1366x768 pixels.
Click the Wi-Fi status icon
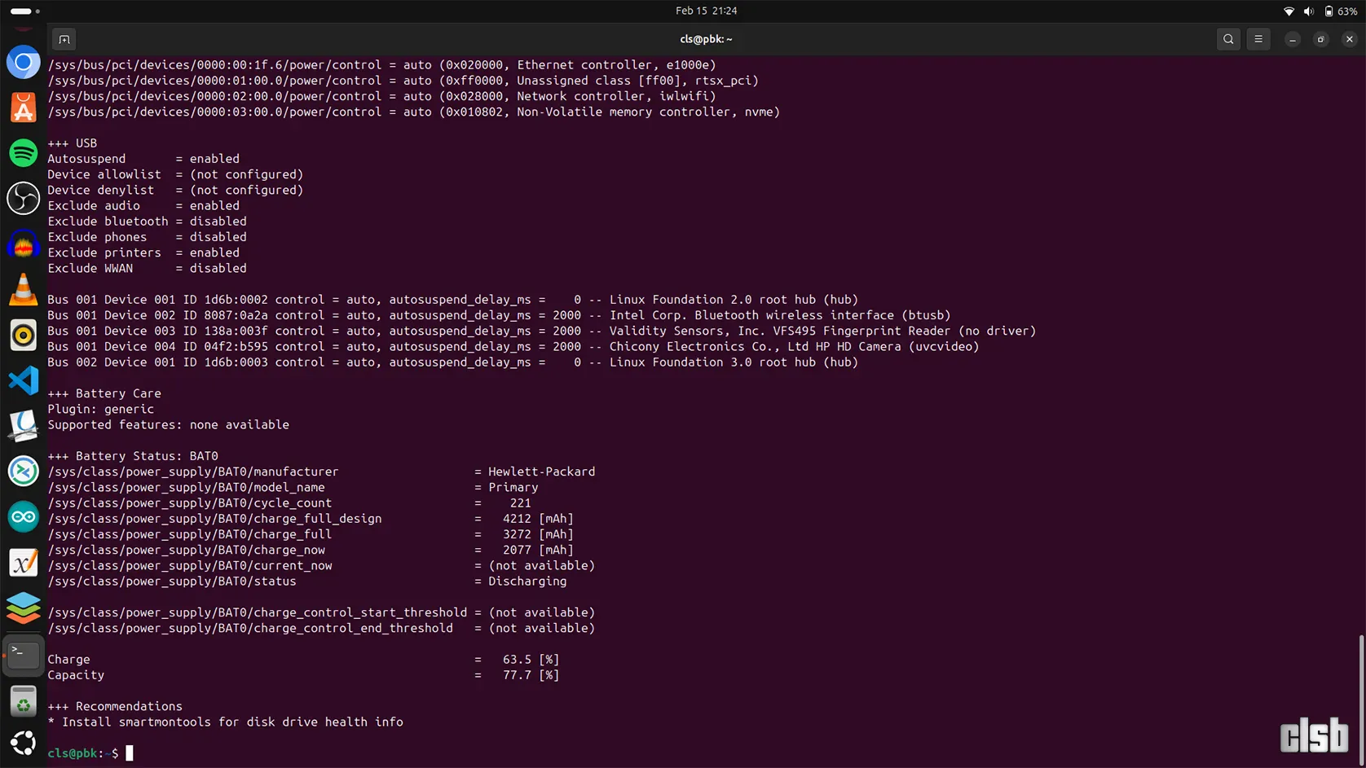[x=1289, y=11]
